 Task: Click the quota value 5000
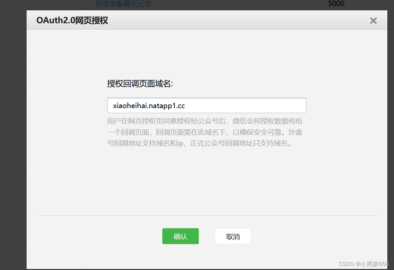pyautogui.click(x=336, y=4)
